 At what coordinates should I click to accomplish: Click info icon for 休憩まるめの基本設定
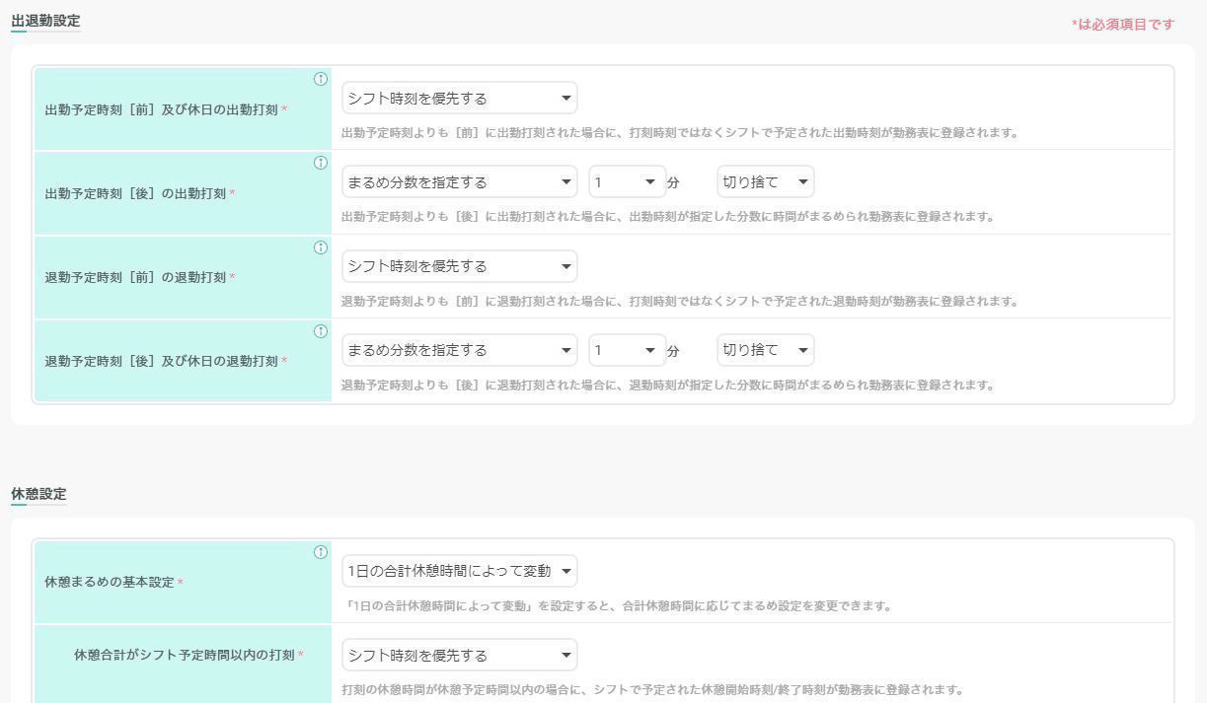pos(320,552)
